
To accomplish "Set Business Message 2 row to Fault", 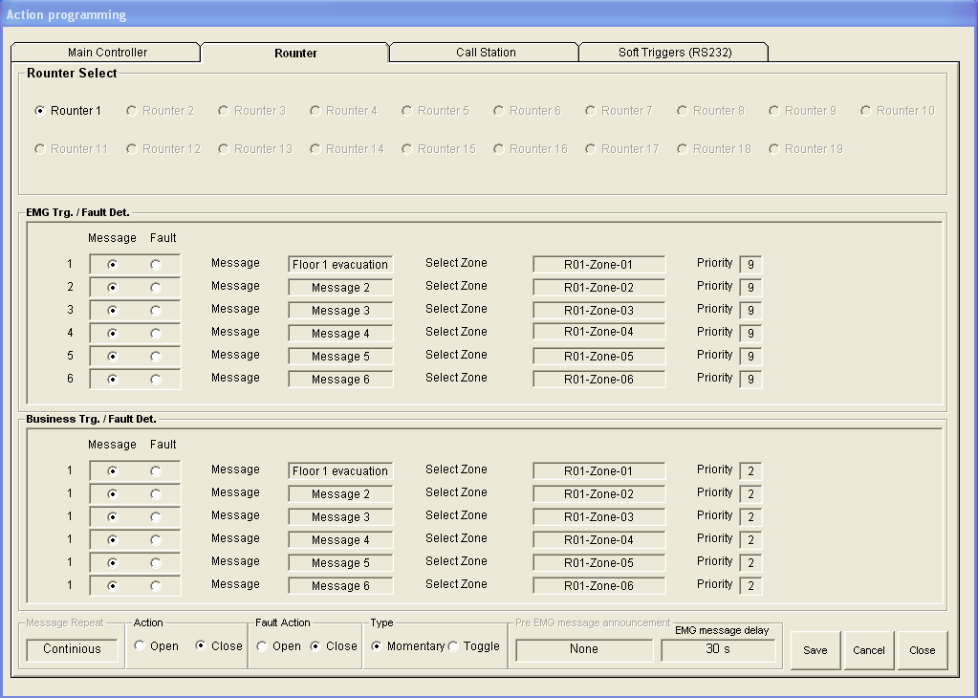I will pyautogui.click(x=155, y=494).
